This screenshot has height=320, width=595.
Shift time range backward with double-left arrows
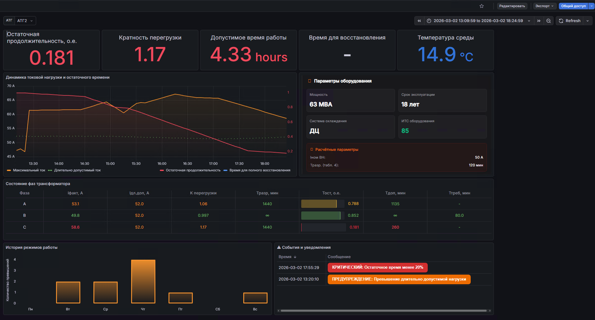click(419, 21)
